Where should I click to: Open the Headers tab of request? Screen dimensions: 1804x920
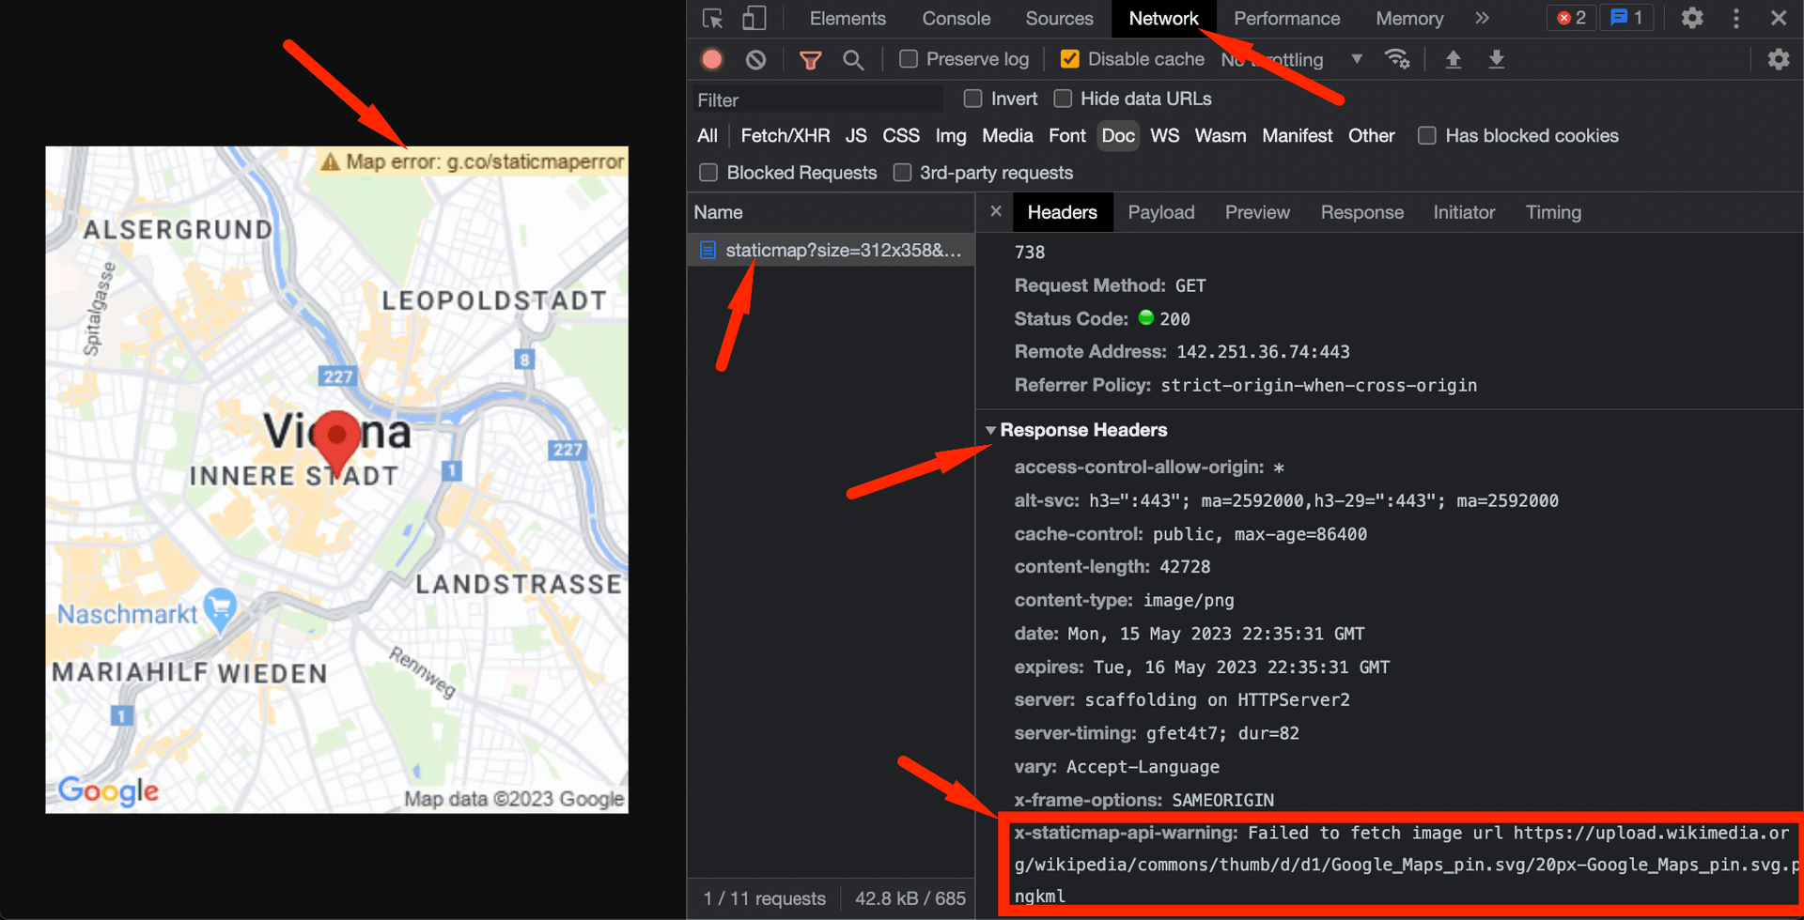pos(1062,212)
